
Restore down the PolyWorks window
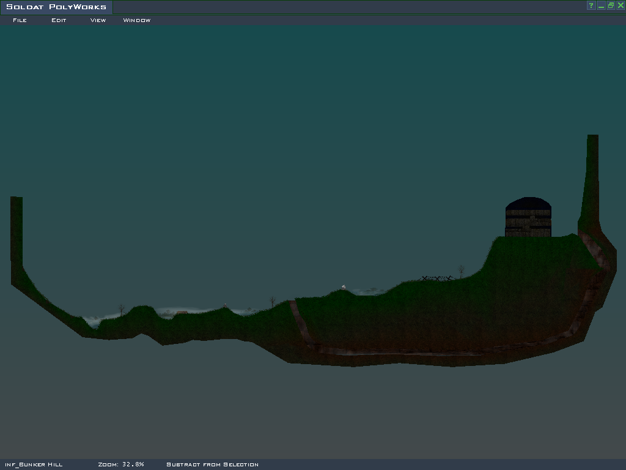(611, 6)
